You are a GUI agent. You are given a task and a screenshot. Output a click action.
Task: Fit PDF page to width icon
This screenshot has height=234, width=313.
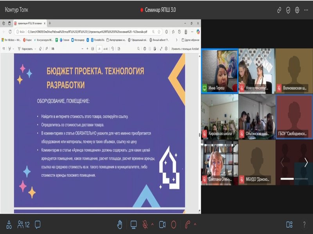(93, 48)
